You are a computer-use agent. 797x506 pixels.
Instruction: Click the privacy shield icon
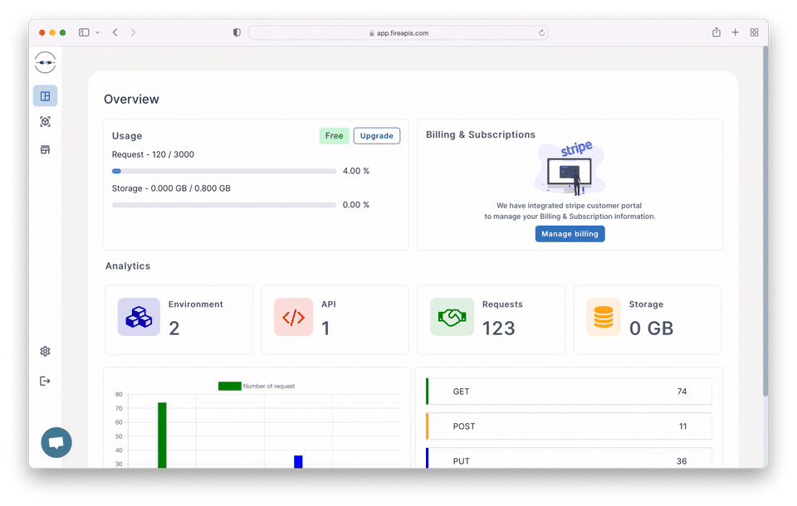tap(237, 32)
